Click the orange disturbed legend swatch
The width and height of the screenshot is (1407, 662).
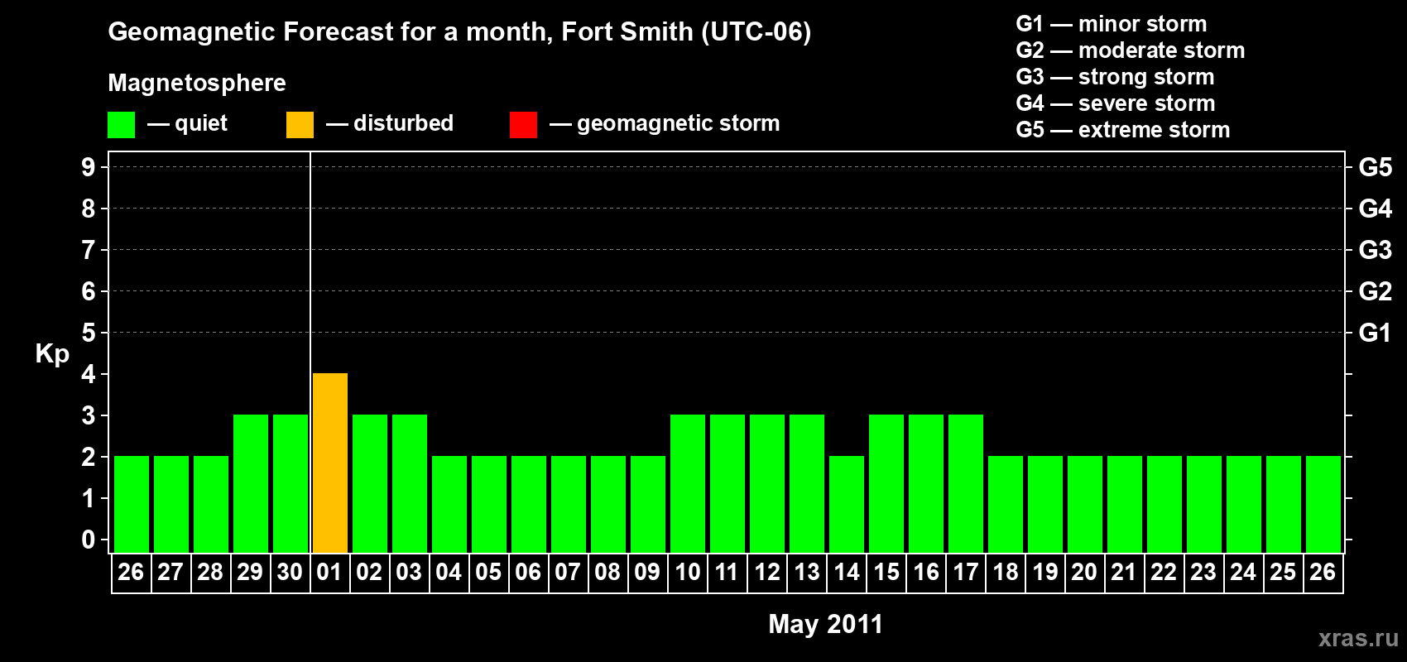coord(300,125)
